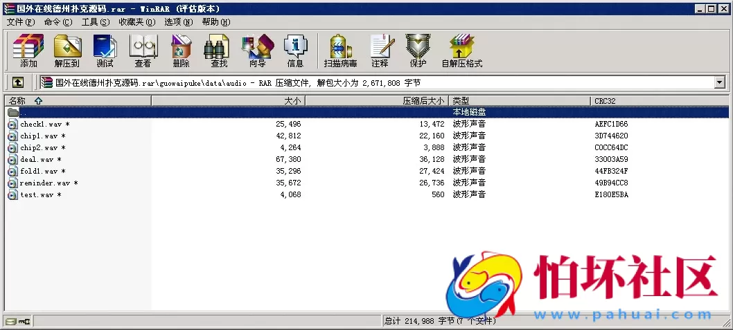The width and height of the screenshot is (733, 330).
Task: Click the 自解压格式 (SFX) toolbar icon
Action: point(461,51)
